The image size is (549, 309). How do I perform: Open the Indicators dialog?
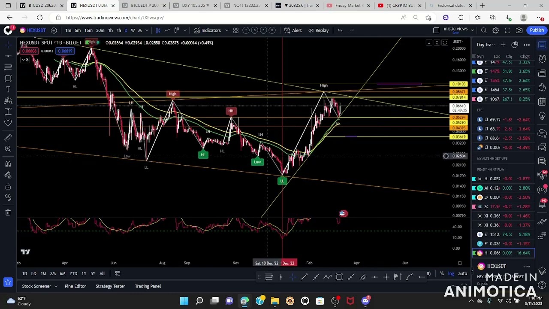point(208,30)
